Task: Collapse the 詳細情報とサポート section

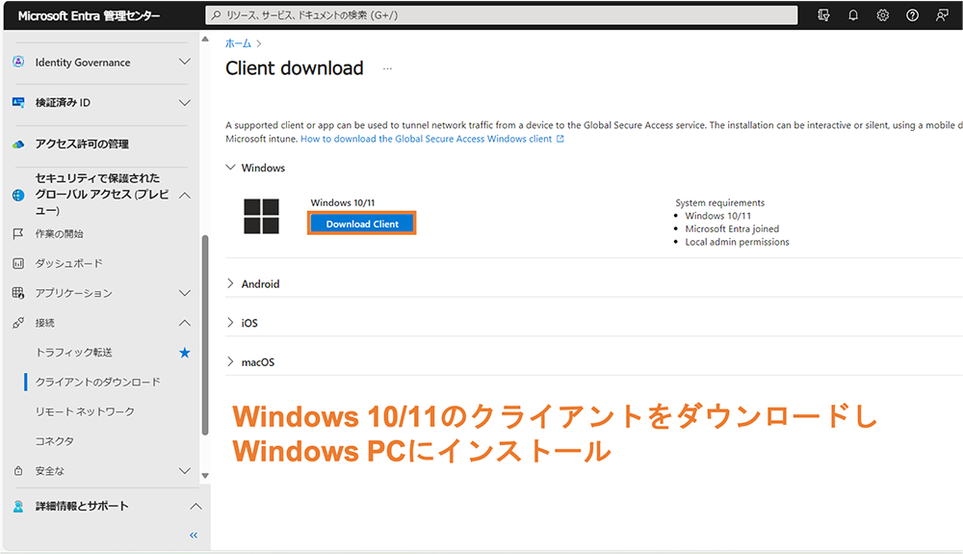Action: tap(195, 506)
